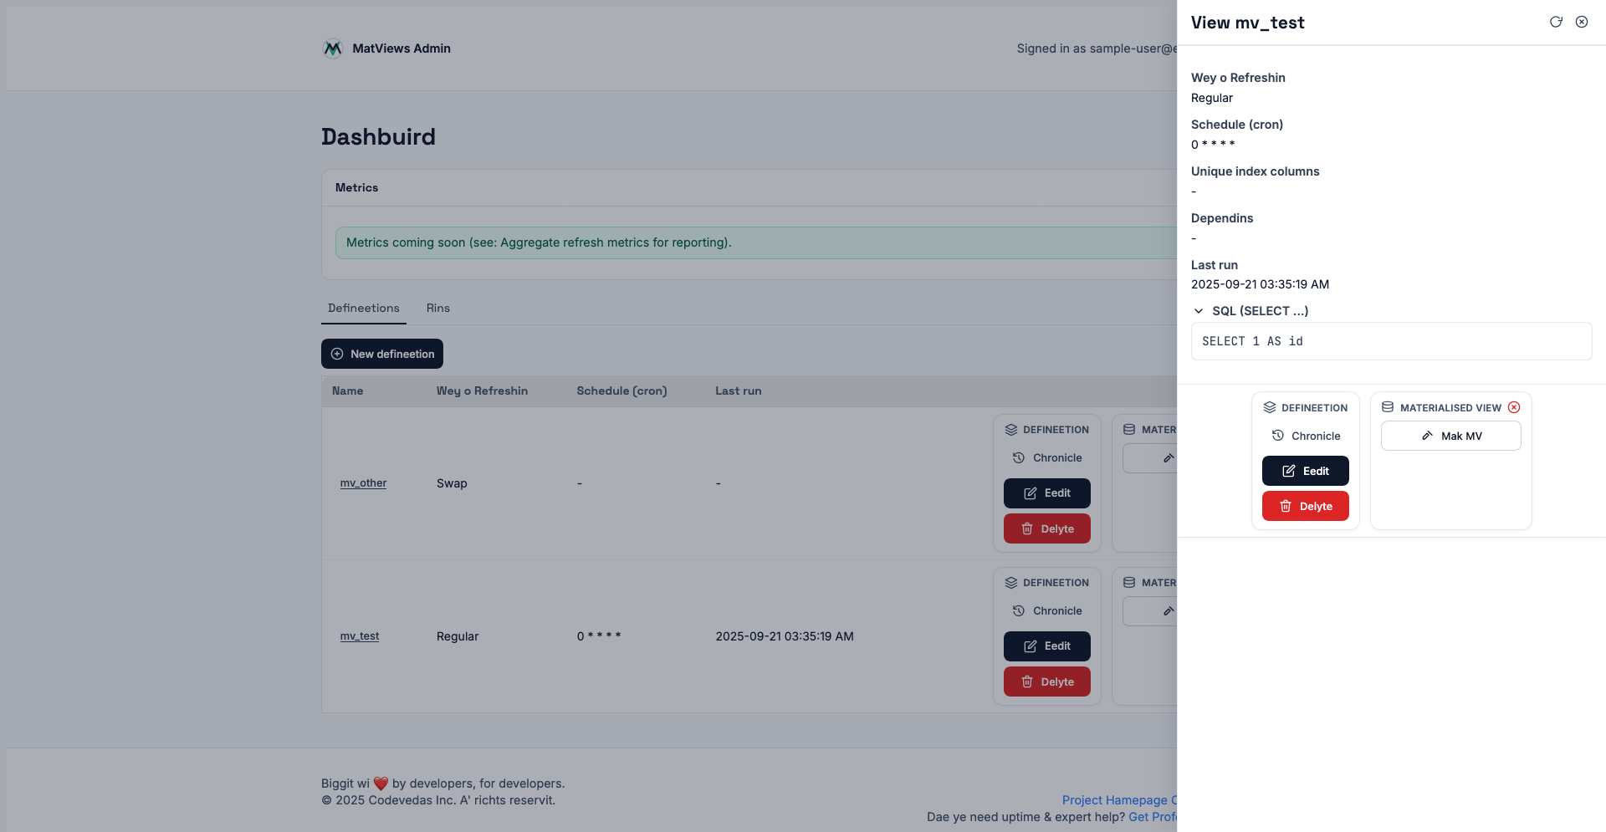Select the Defineetions tab
Viewport: 1606px width, 832px height.
point(364,308)
